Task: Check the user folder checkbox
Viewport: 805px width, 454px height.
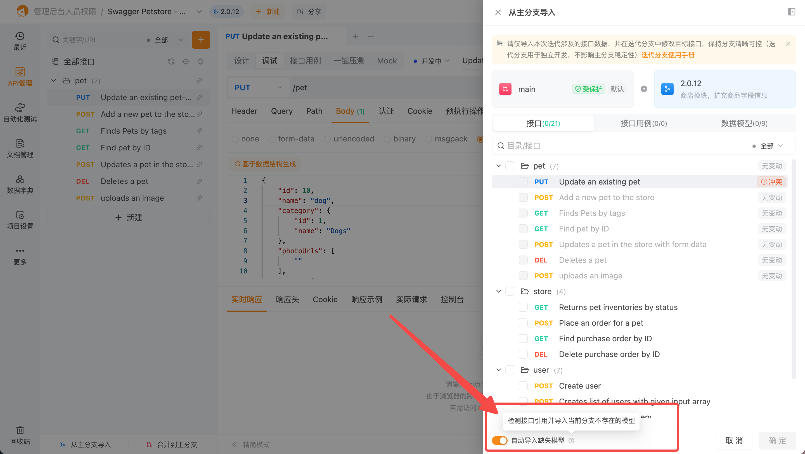Action: click(510, 370)
